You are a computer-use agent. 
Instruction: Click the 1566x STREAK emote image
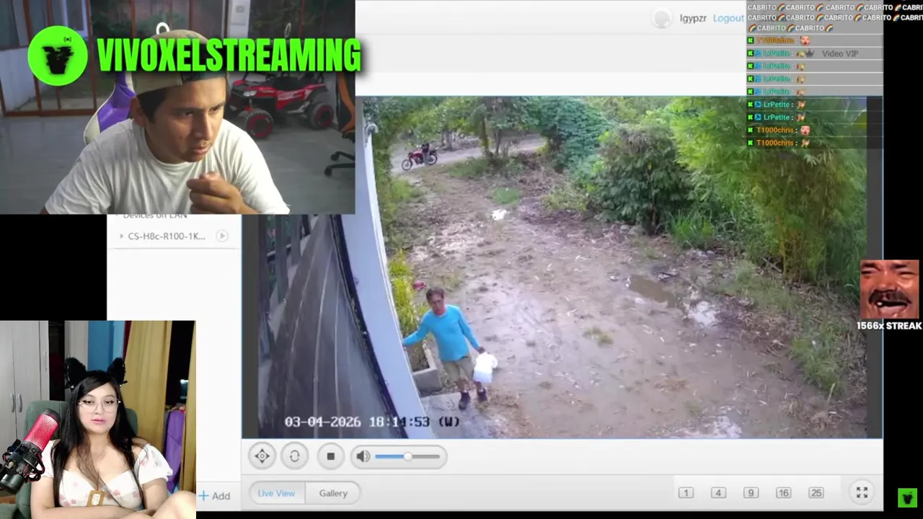click(889, 289)
